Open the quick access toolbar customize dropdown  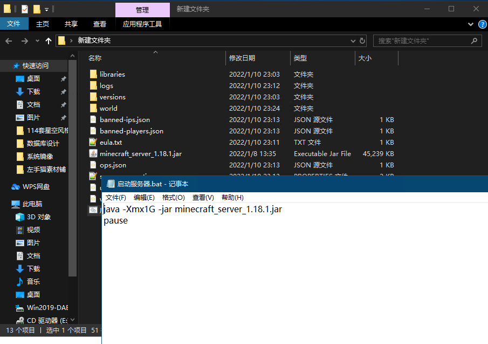tap(46, 10)
